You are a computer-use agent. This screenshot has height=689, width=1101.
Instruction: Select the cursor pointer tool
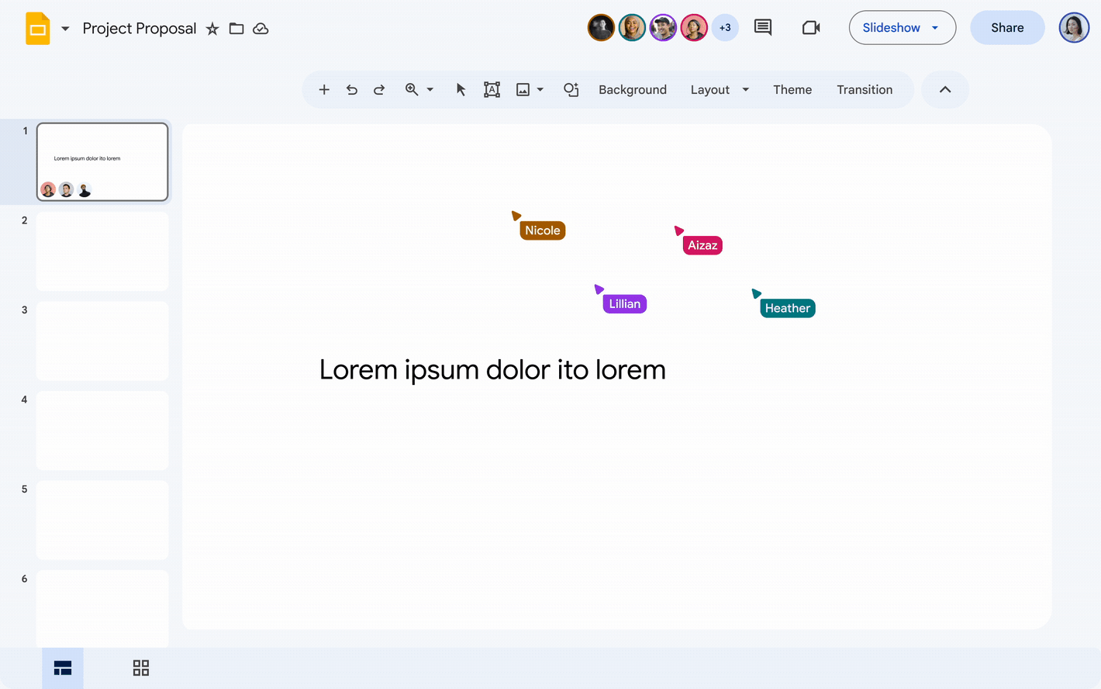(x=461, y=90)
